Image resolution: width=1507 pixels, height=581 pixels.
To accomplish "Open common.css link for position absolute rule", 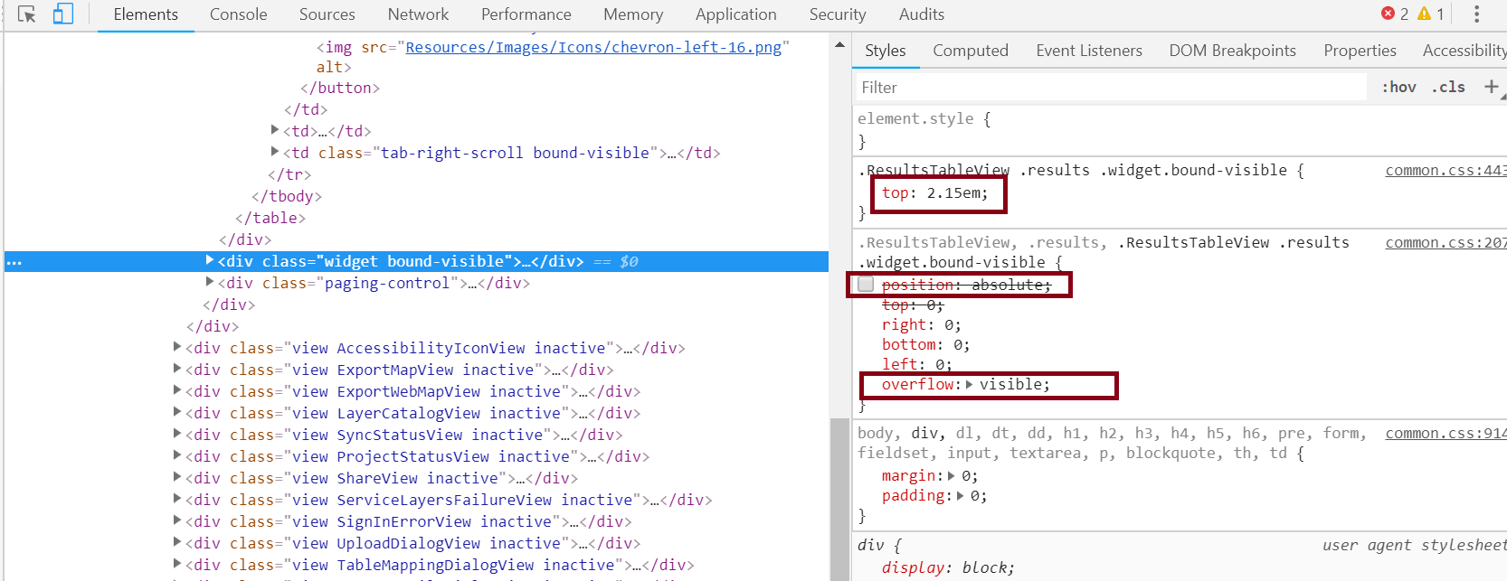I will (1445, 243).
